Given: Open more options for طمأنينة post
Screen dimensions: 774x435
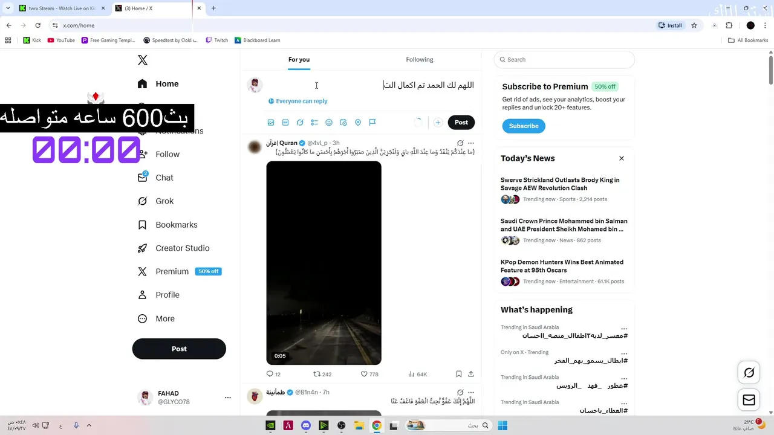Looking at the screenshot, I should pyautogui.click(x=471, y=392).
